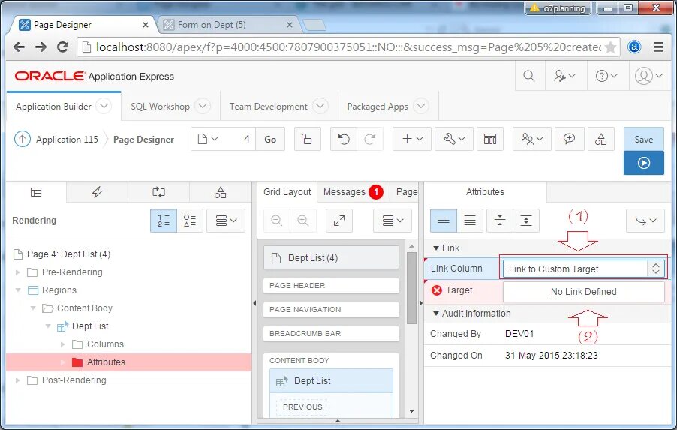Select the Dept List region in tree
Viewport: 677px width, 430px height.
(x=90, y=326)
